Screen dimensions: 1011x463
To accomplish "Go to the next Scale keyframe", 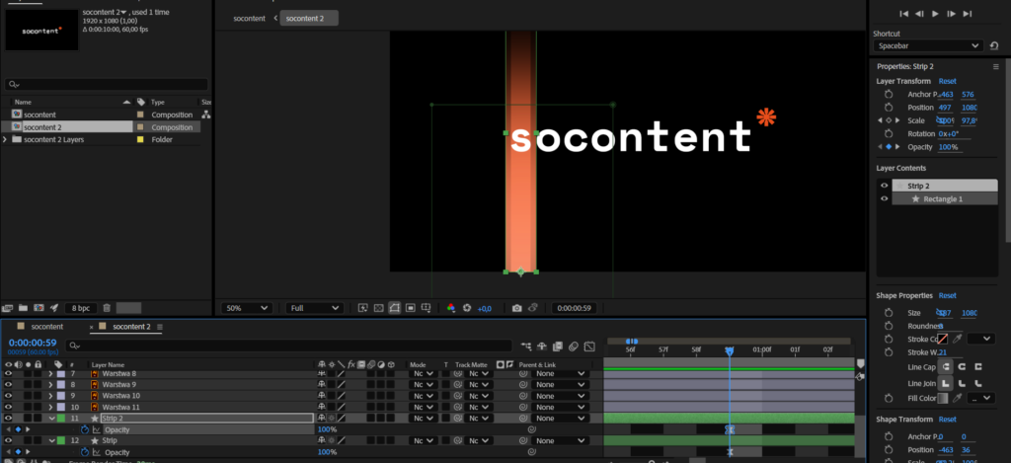I will pyautogui.click(x=896, y=120).
